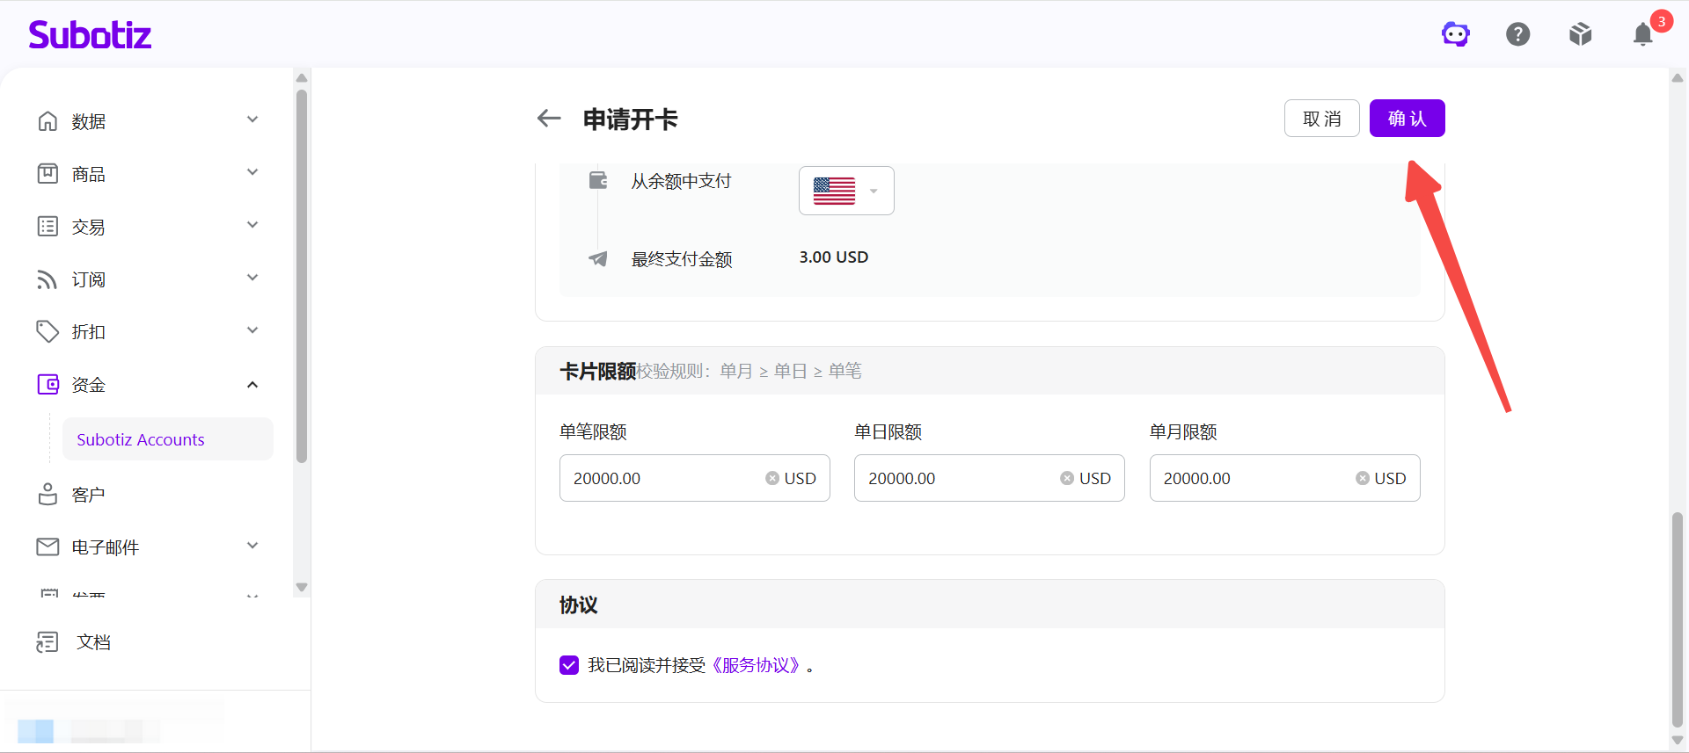Click the person icon beside 客户
The width and height of the screenshot is (1689, 753).
[48, 494]
